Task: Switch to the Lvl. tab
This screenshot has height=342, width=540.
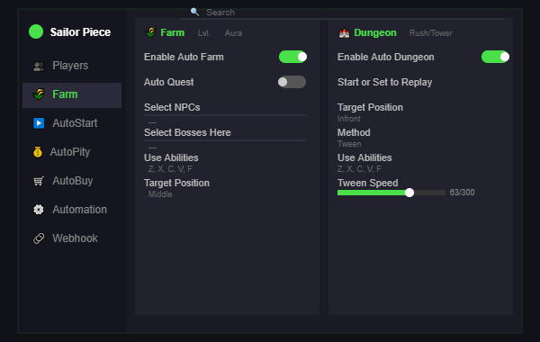Action: tap(204, 33)
